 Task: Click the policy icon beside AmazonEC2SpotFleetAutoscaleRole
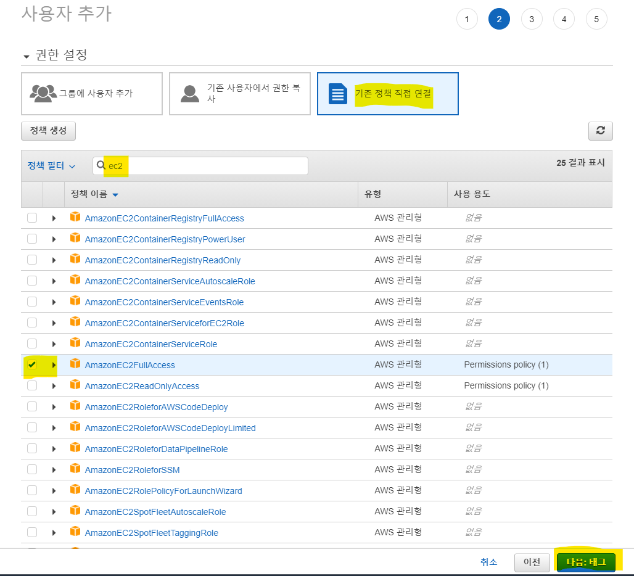(75, 511)
